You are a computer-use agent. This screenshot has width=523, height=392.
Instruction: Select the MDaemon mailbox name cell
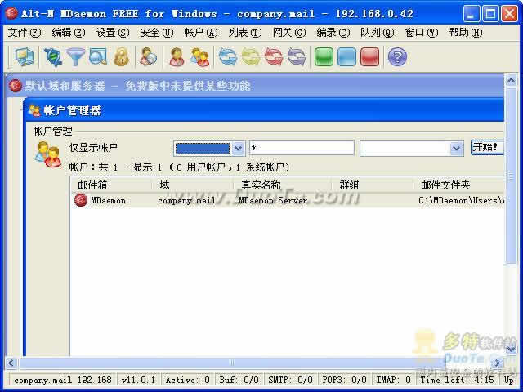(x=108, y=200)
